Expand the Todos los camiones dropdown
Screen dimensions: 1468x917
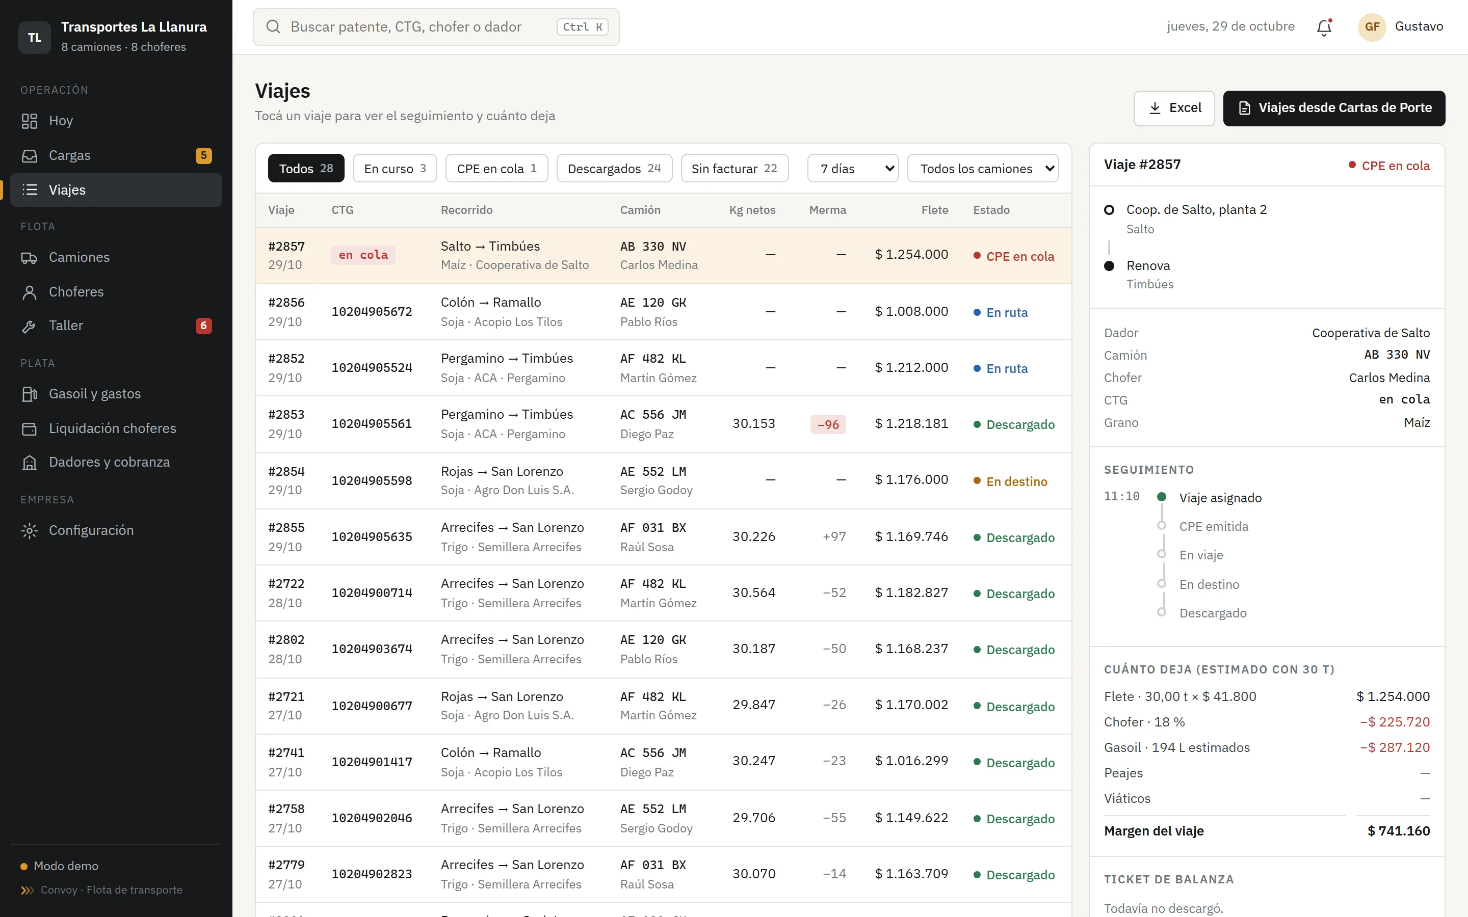[x=983, y=169]
